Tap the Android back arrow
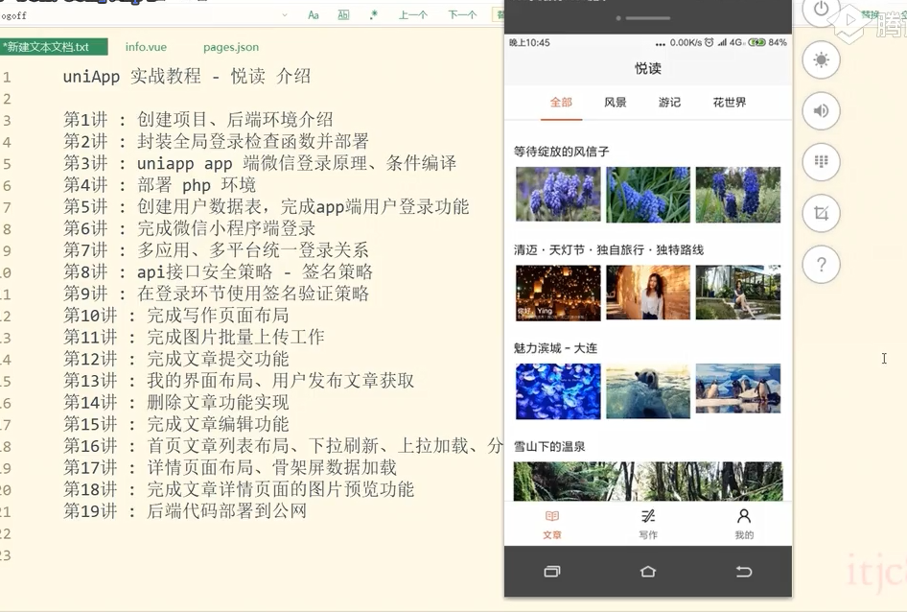This screenshot has width=907, height=612. pos(743,572)
